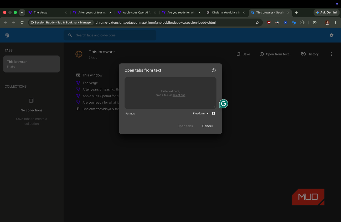Screen dimensions: 341x222
Task: Click the lightning bolt icon next to Free-form
Action: (214, 113)
